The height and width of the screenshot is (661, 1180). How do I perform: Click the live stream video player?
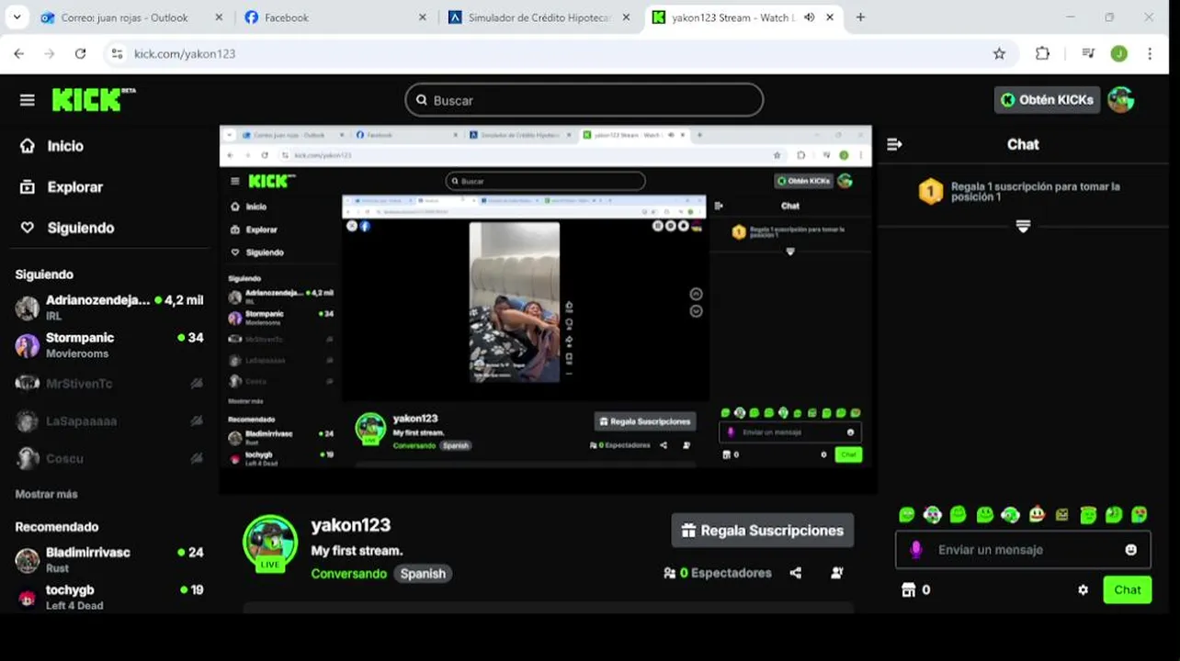[x=547, y=309]
